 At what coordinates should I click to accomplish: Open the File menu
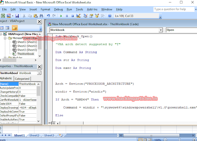[x=4, y=10]
